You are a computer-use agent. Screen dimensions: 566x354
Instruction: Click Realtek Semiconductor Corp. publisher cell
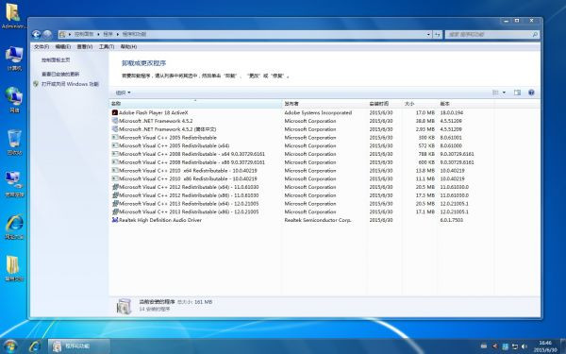[x=318, y=220]
